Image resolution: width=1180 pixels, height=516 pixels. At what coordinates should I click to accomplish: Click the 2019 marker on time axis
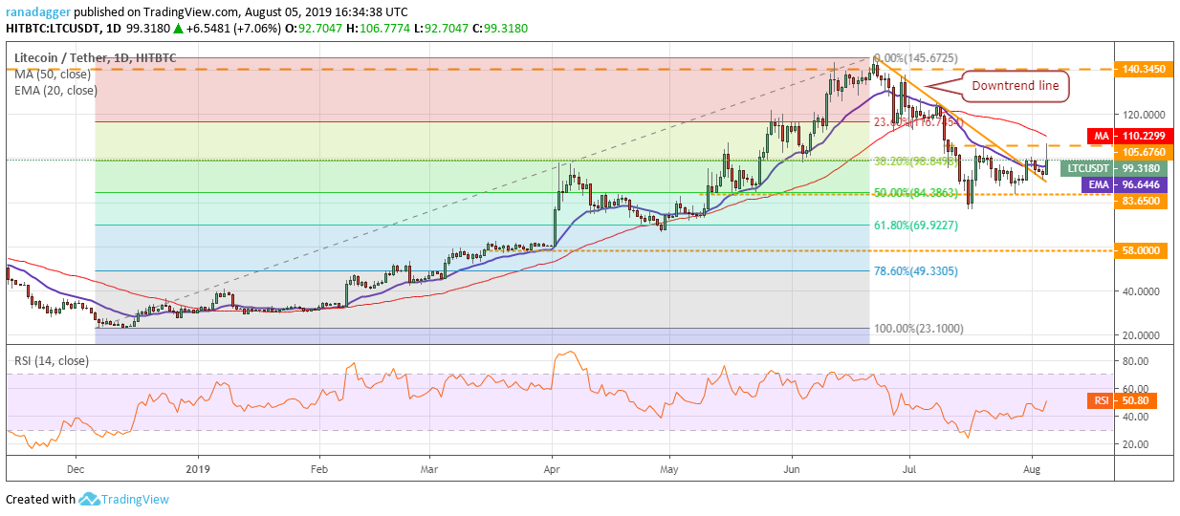click(x=198, y=470)
